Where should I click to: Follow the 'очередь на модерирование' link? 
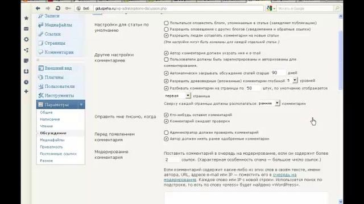285,175
